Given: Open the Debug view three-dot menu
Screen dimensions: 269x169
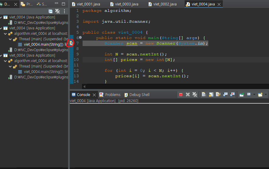Looking at the screenshot, I should click(x=64, y=11).
